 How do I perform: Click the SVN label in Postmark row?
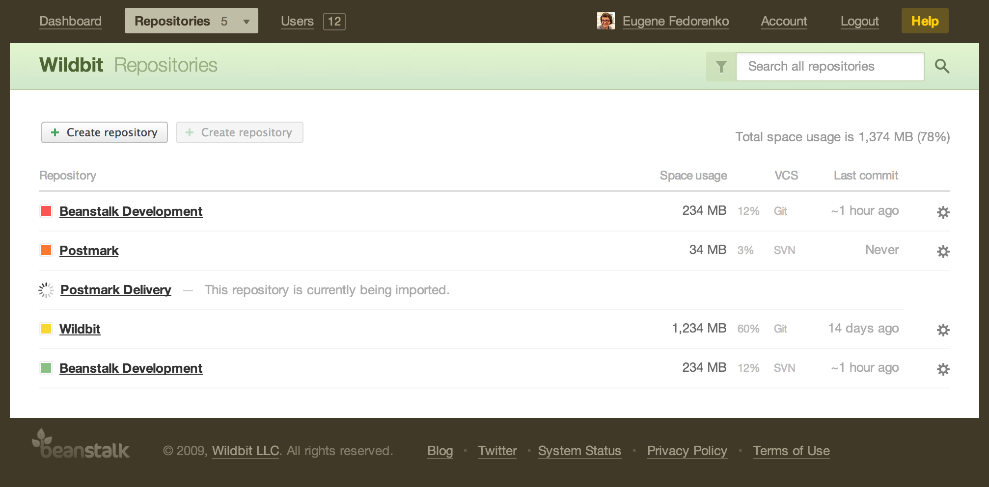point(784,250)
